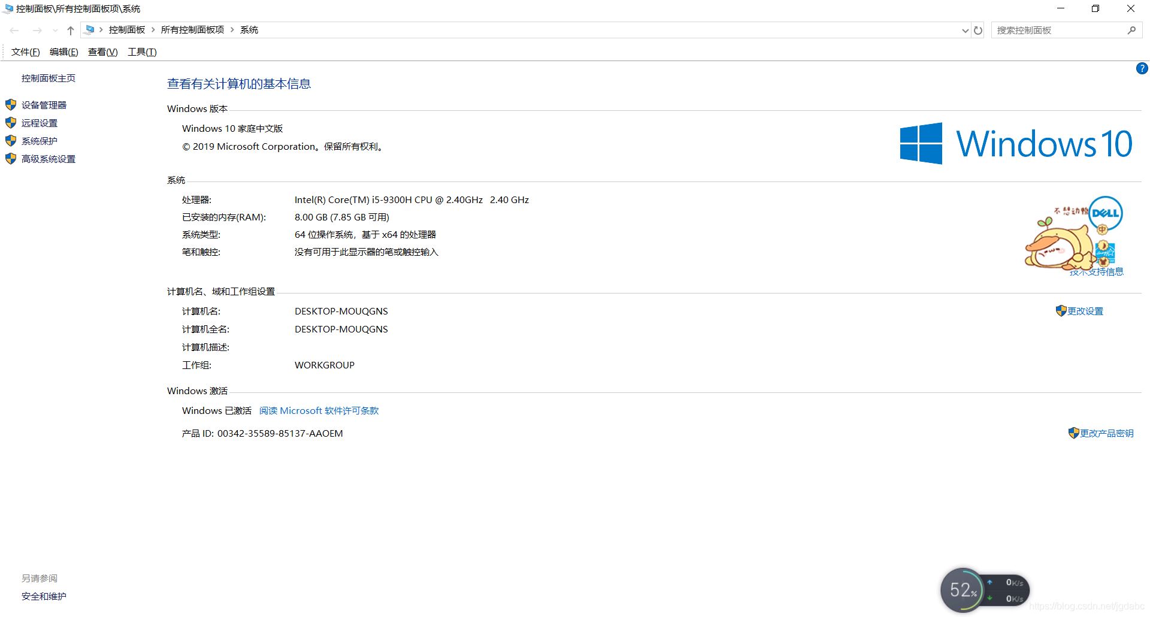Image resolution: width=1150 pixels, height=617 pixels.
Task: Go to 控制面板主页
Action: click(x=49, y=78)
